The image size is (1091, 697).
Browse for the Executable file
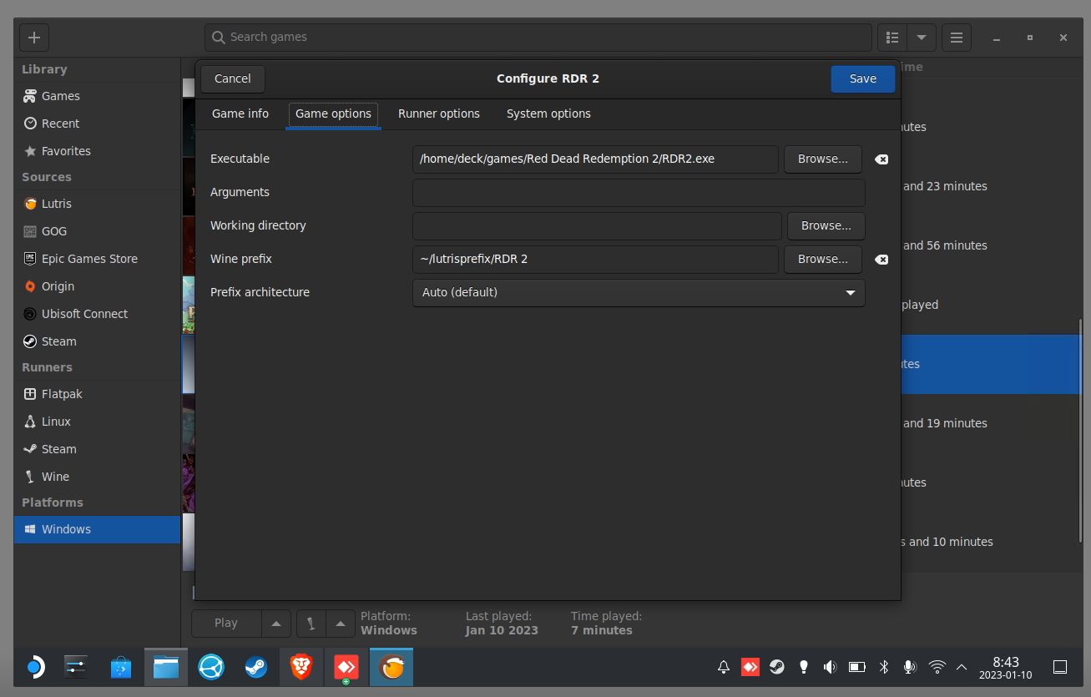pyautogui.click(x=823, y=159)
